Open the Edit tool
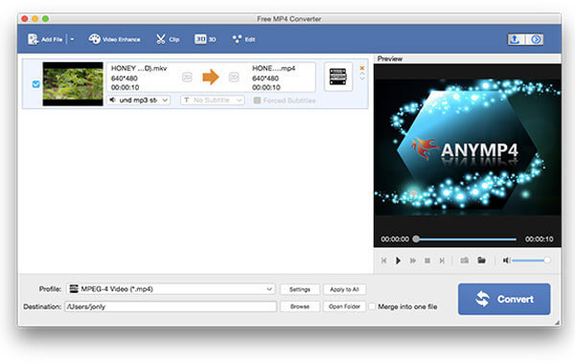This screenshot has width=575, height=364. [x=243, y=39]
